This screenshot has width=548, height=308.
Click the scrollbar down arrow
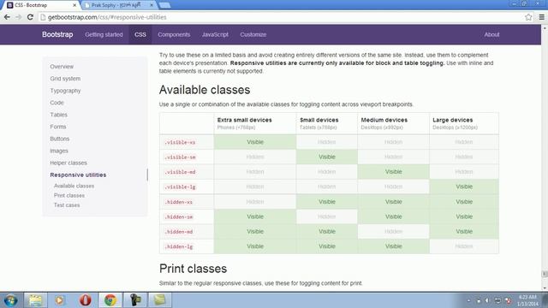545,287
